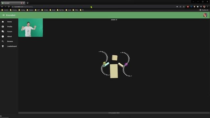
Task: Click the score counter text
Action: point(114,20)
